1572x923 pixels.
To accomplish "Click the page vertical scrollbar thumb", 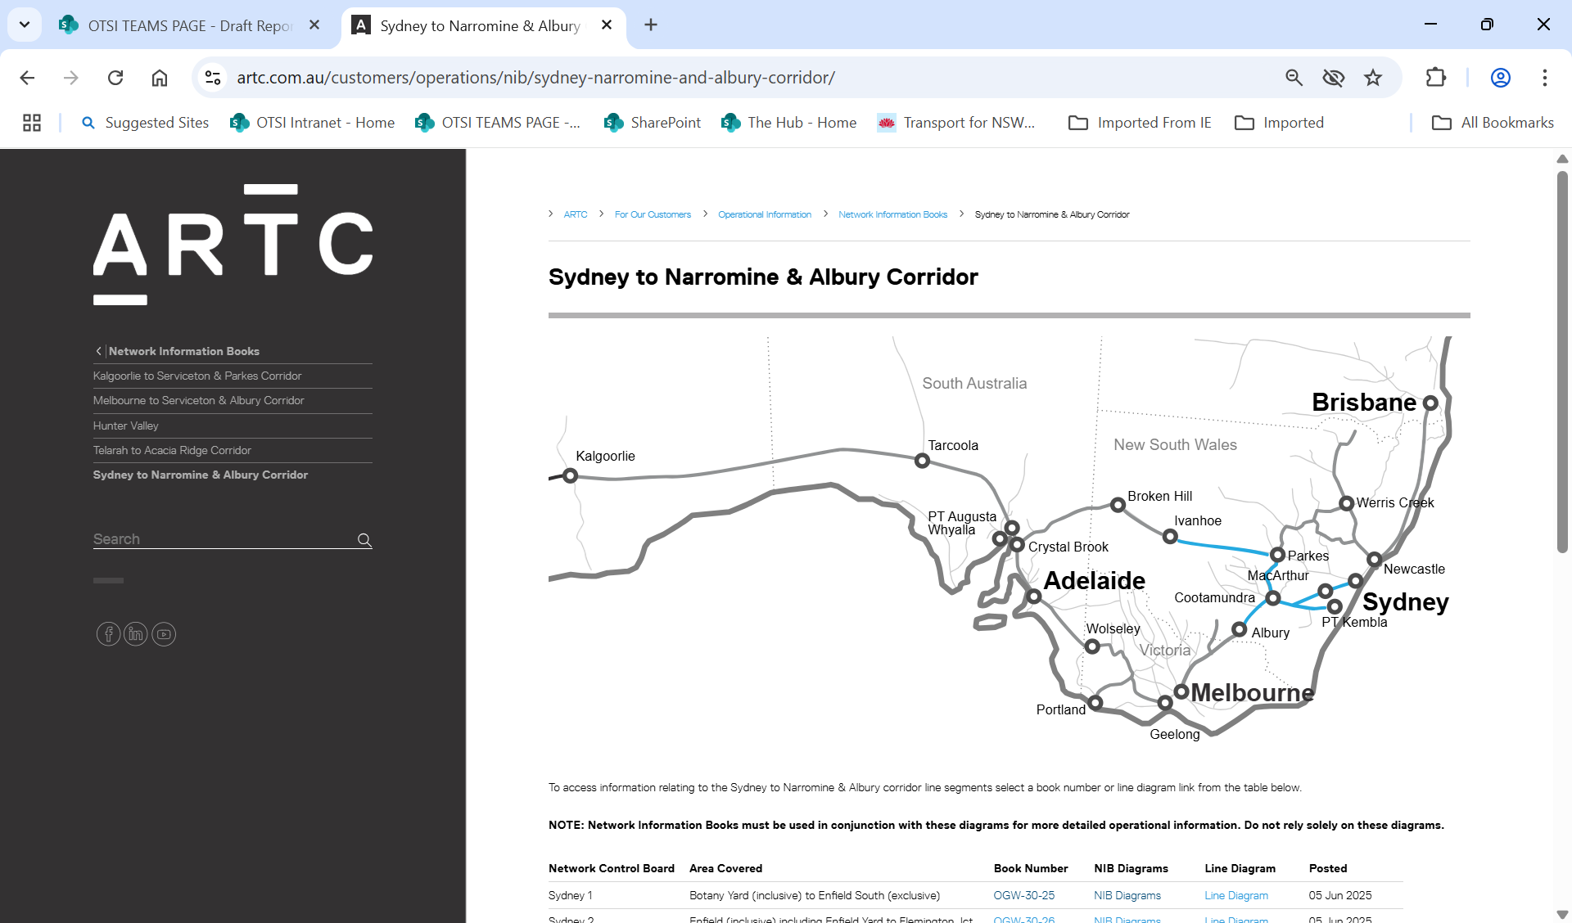I will point(1562,360).
